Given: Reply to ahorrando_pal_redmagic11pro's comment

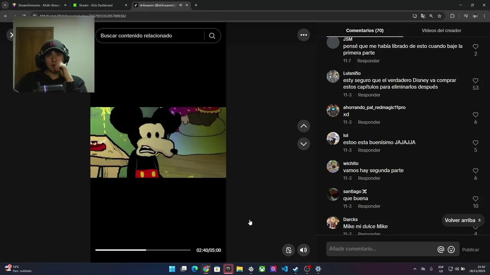Looking at the screenshot, I should click(369, 122).
